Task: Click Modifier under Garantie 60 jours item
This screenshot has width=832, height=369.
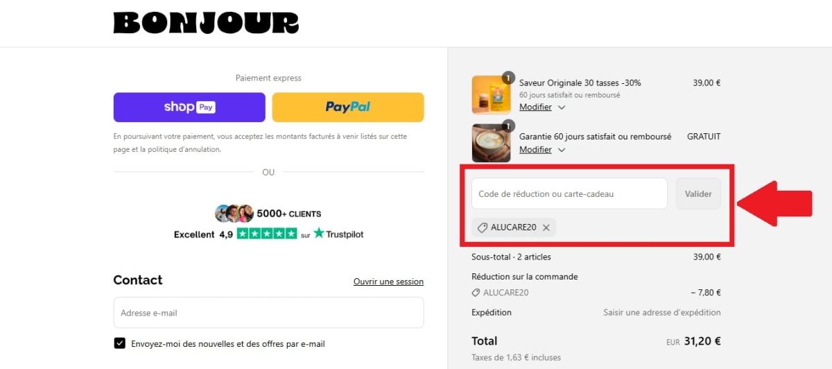Action: pos(535,149)
